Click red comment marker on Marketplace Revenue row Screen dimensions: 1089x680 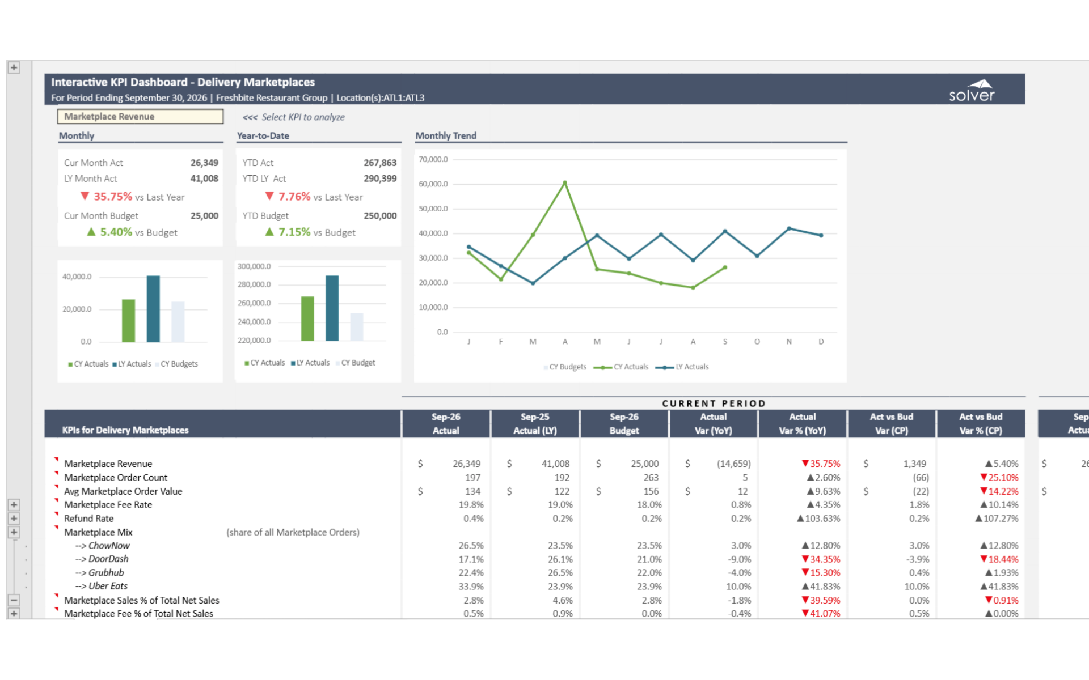click(x=56, y=458)
